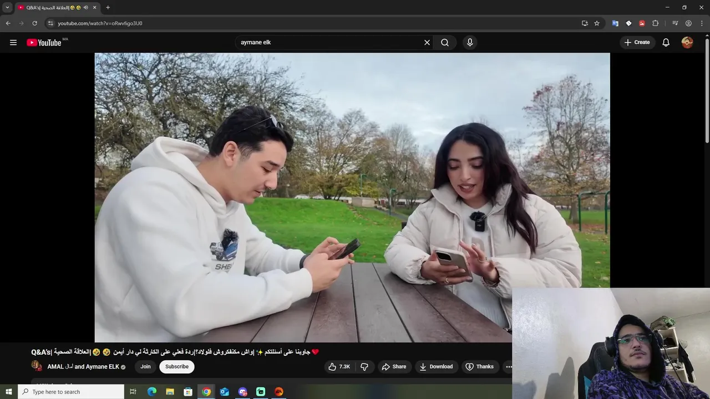Image resolution: width=710 pixels, height=399 pixels.
Task: Open the YouTube account avatar menu
Action: 687,42
